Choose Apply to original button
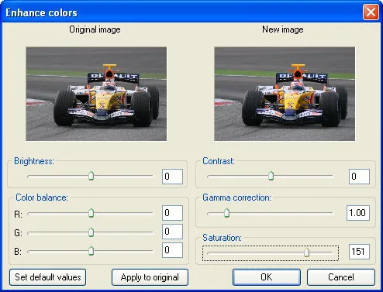The image size is (383, 292). [x=150, y=277]
